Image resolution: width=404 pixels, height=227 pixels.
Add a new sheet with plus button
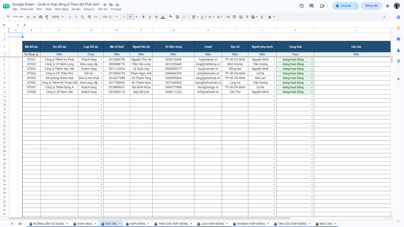click(12, 224)
